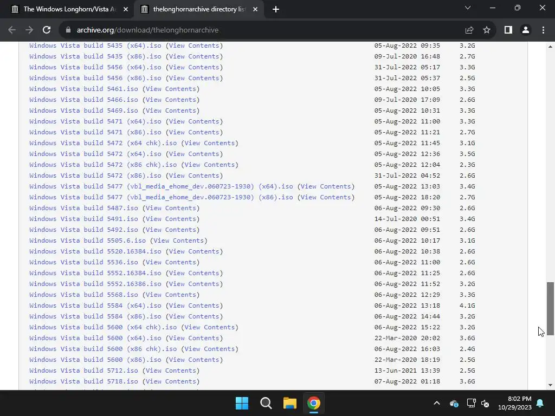This screenshot has width=555, height=416.
Task: Share this page using the share icon
Action: (469, 30)
